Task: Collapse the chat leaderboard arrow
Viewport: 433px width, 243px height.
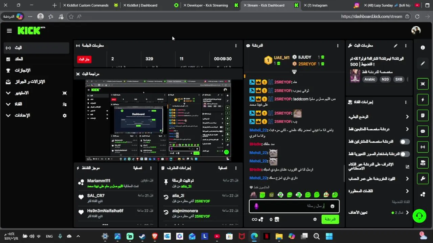Action: point(294,72)
